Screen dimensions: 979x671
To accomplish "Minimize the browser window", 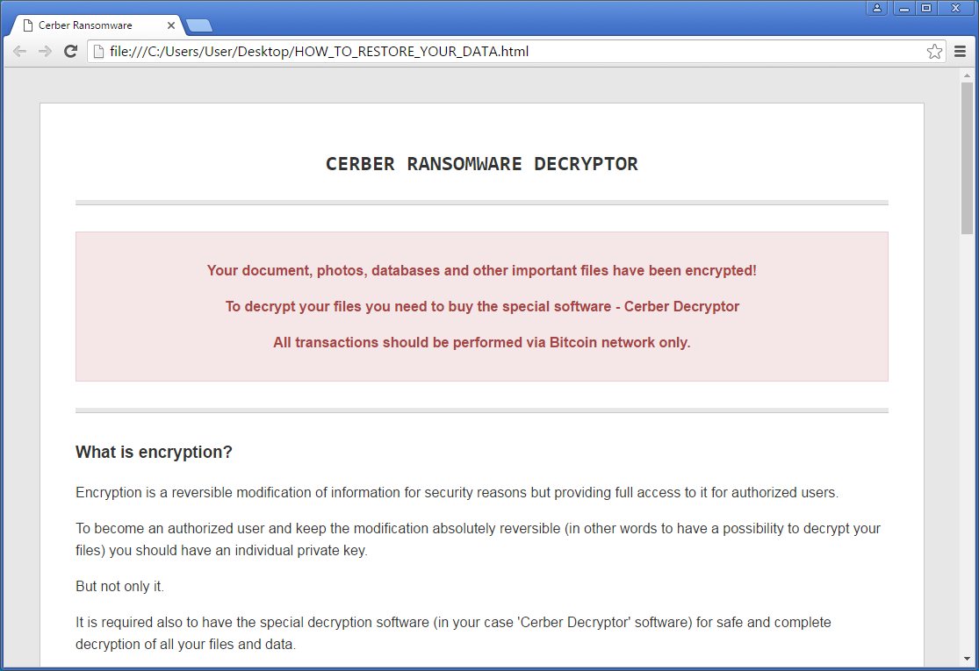I will pyautogui.click(x=904, y=8).
